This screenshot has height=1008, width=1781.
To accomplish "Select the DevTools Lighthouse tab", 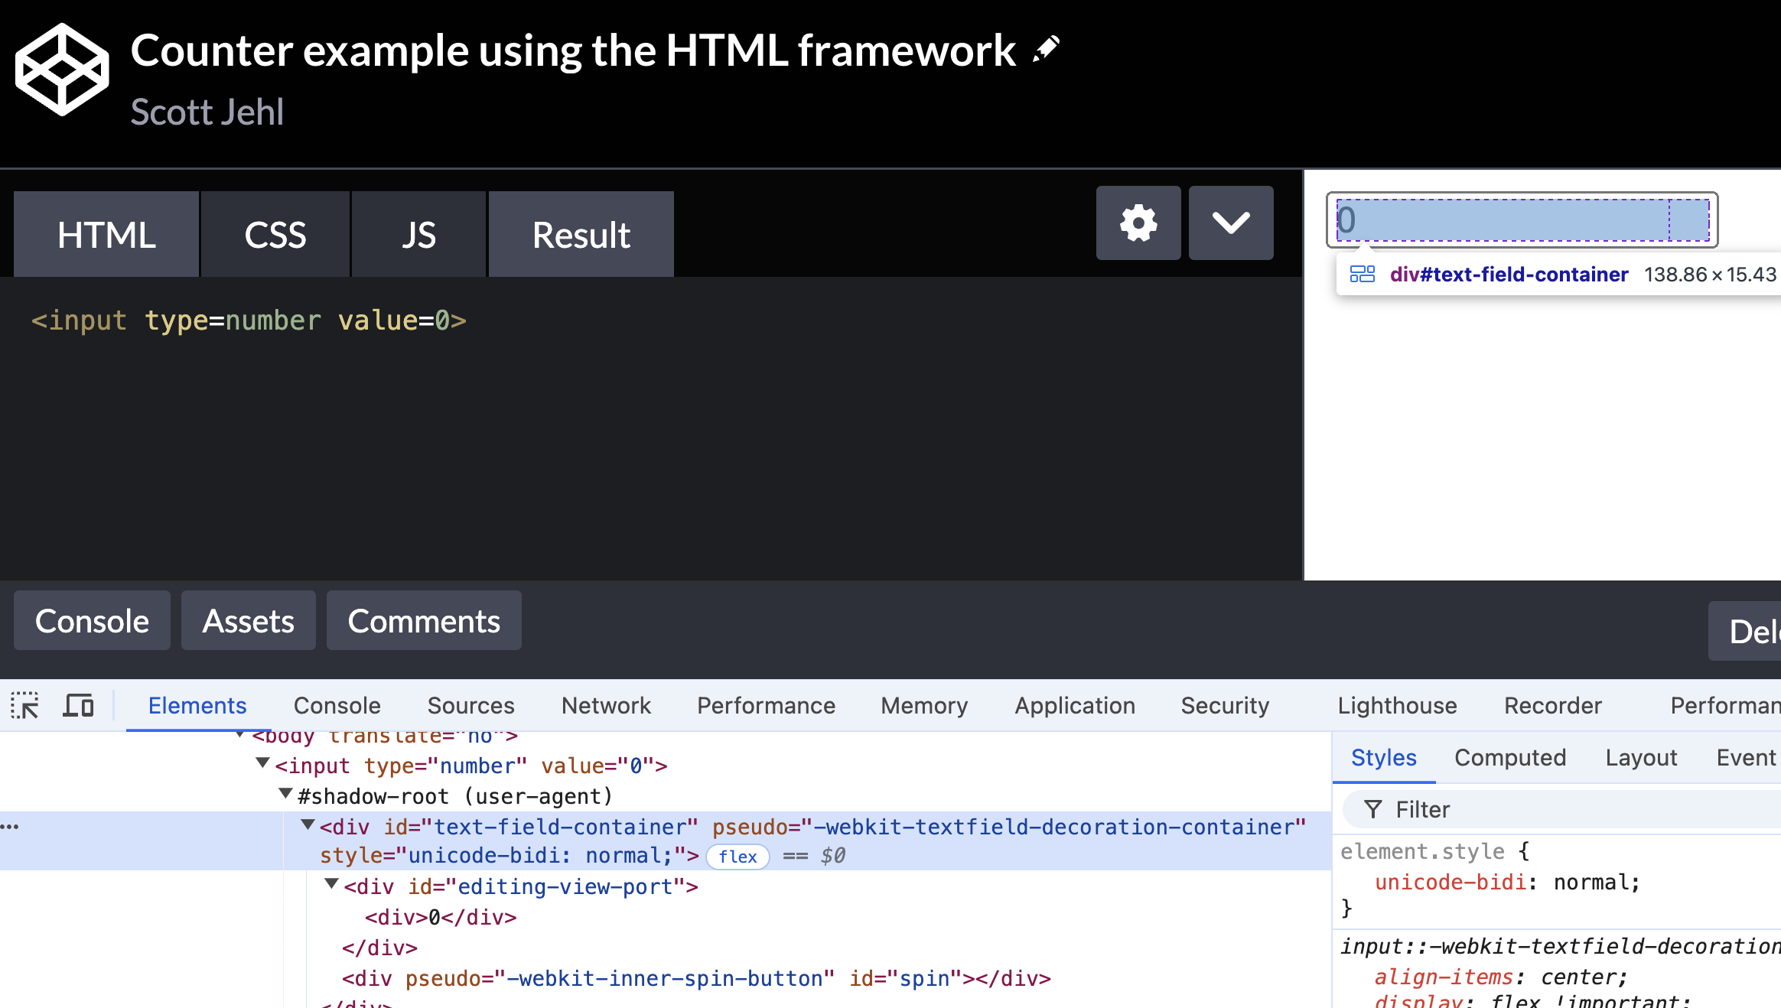I will pos(1397,705).
